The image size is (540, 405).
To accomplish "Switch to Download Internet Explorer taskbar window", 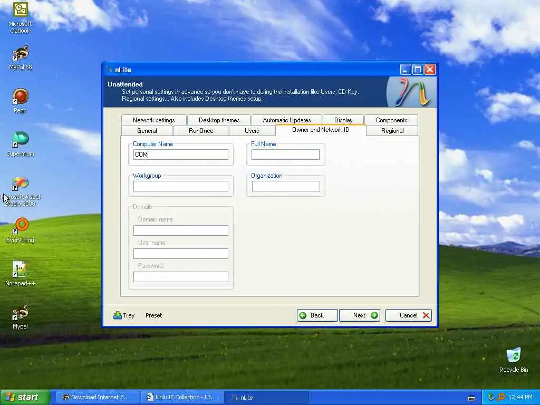I will tap(97, 397).
